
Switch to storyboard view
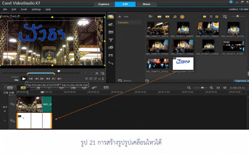(x=10, y=88)
